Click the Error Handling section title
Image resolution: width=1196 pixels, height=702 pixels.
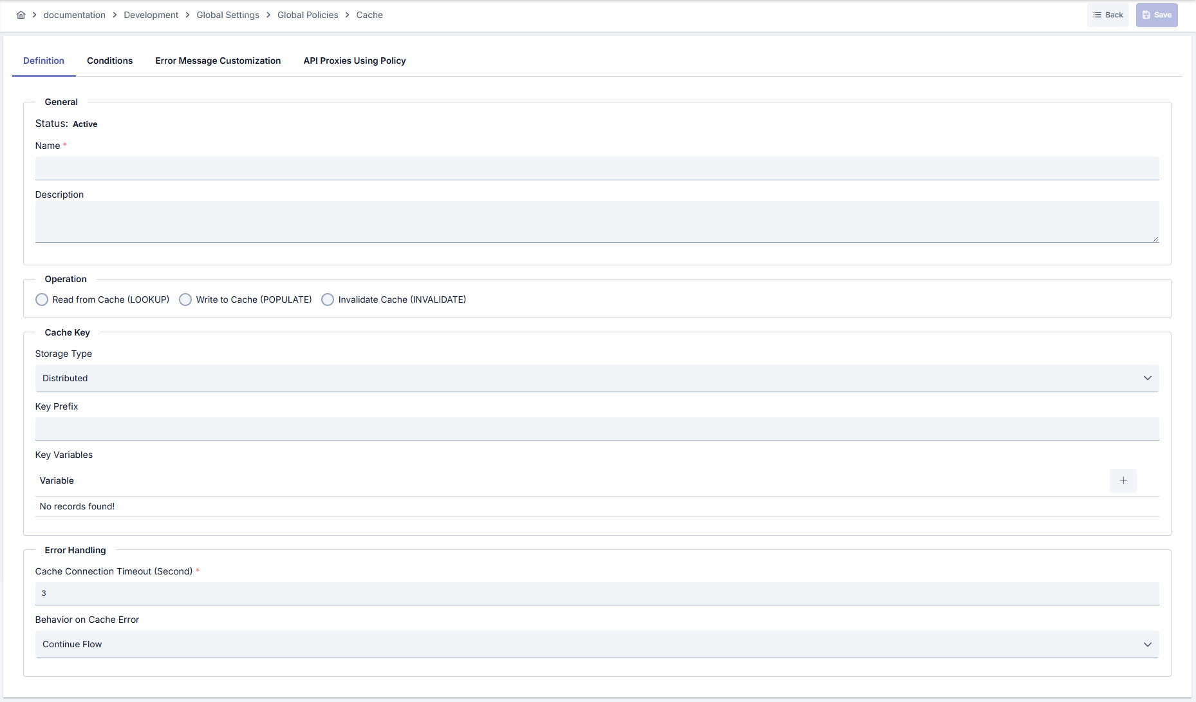coord(75,550)
